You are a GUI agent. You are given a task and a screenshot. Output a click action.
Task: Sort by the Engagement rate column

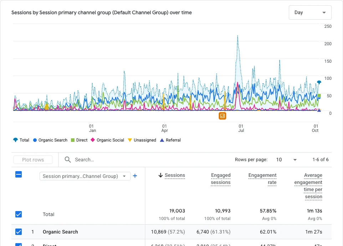pyautogui.click(x=262, y=179)
